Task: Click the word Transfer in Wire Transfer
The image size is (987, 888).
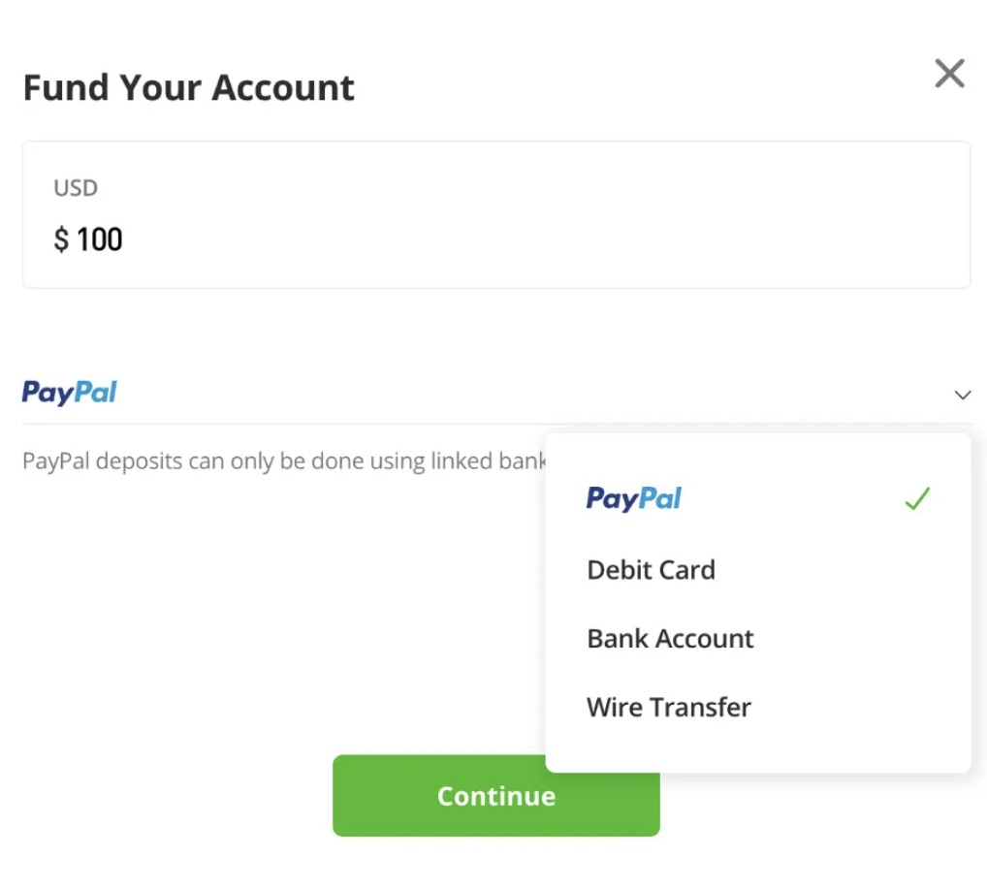Action: 700,708
